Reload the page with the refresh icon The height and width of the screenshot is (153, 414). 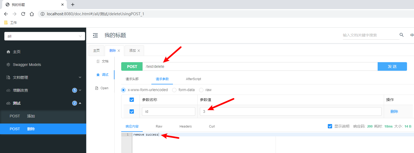(23, 14)
